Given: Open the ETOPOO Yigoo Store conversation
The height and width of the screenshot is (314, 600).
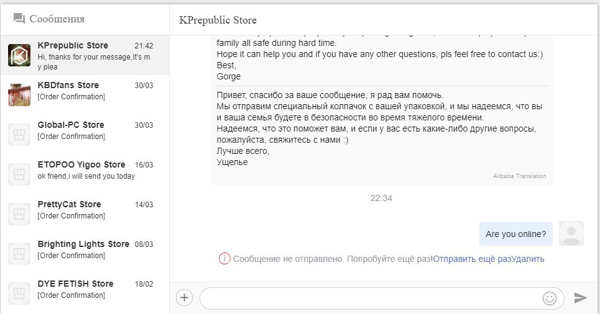Looking at the screenshot, I should pos(85,174).
